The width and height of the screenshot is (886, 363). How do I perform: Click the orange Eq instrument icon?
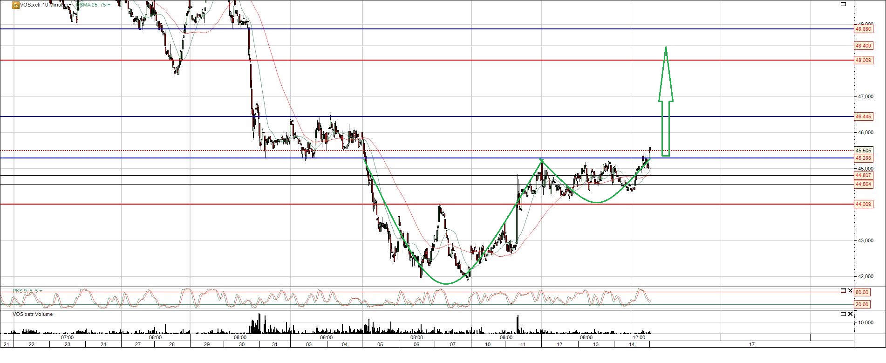[16, 5]
